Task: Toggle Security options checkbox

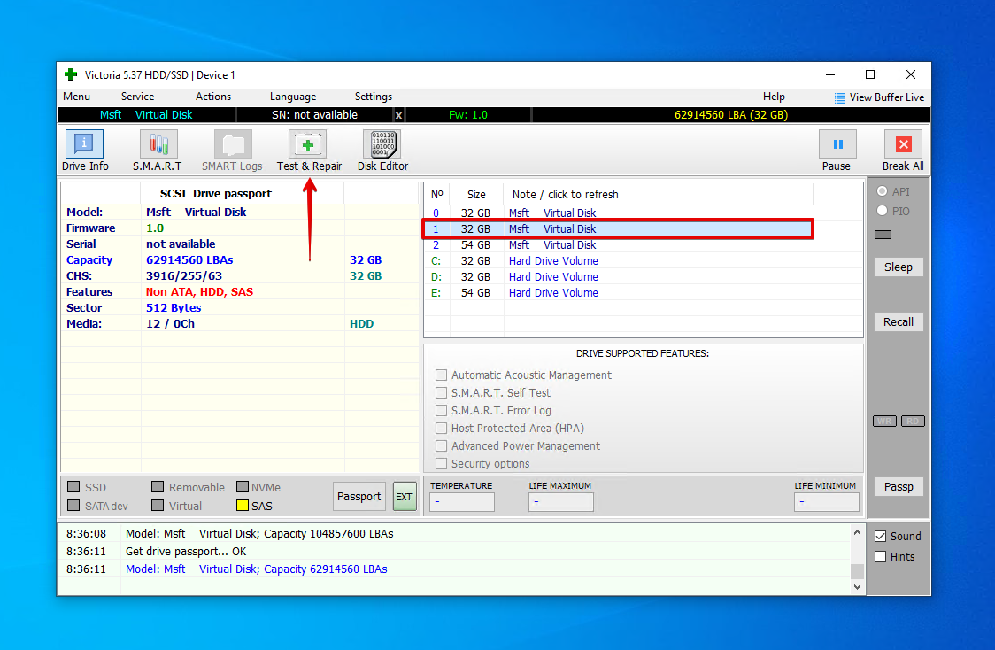Action: 441,464
